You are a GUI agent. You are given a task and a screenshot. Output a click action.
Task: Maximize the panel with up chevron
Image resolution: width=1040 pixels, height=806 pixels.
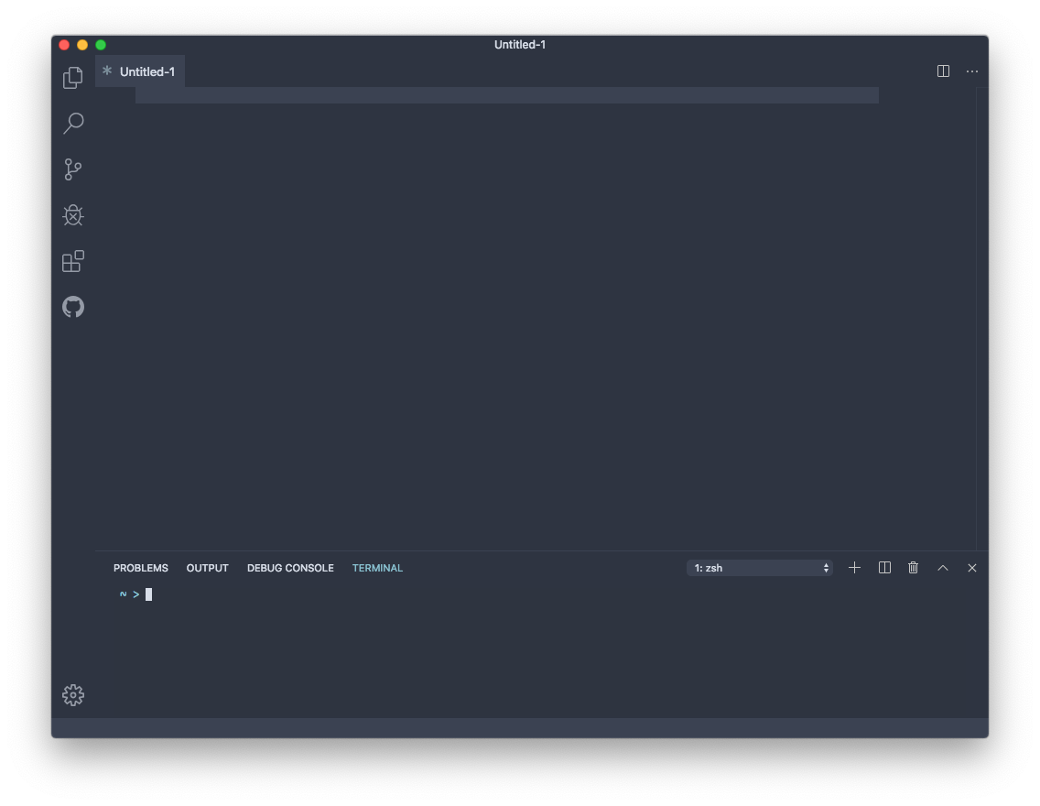click(x=943, y=567)
